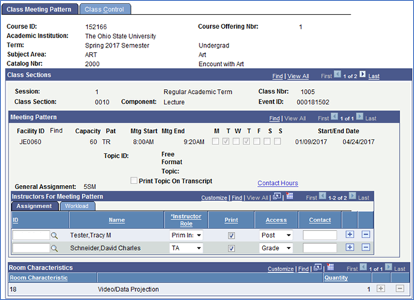
Task: Uncheck Print for Tester, Tracy M
Action: pyautogui.click(x=231, y=236)
